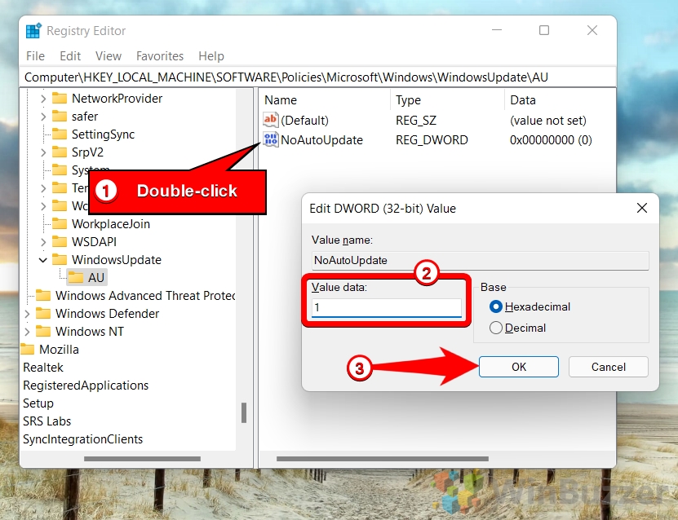678x520 pixels.
Task: Click the REG_DWORD type cell
Action: (432, 140)
